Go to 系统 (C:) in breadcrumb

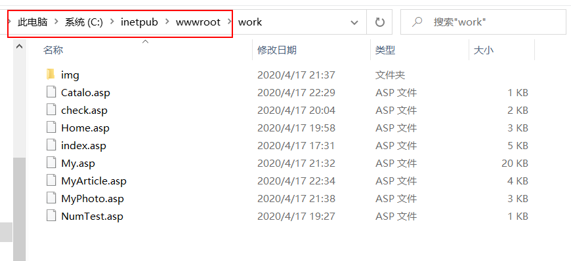pyautogui.click(x=84, y=22)
